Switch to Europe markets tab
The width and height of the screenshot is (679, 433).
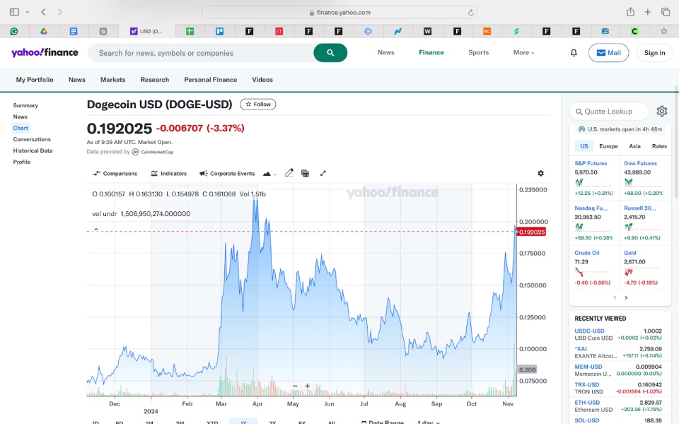click(x=608, y=146)
